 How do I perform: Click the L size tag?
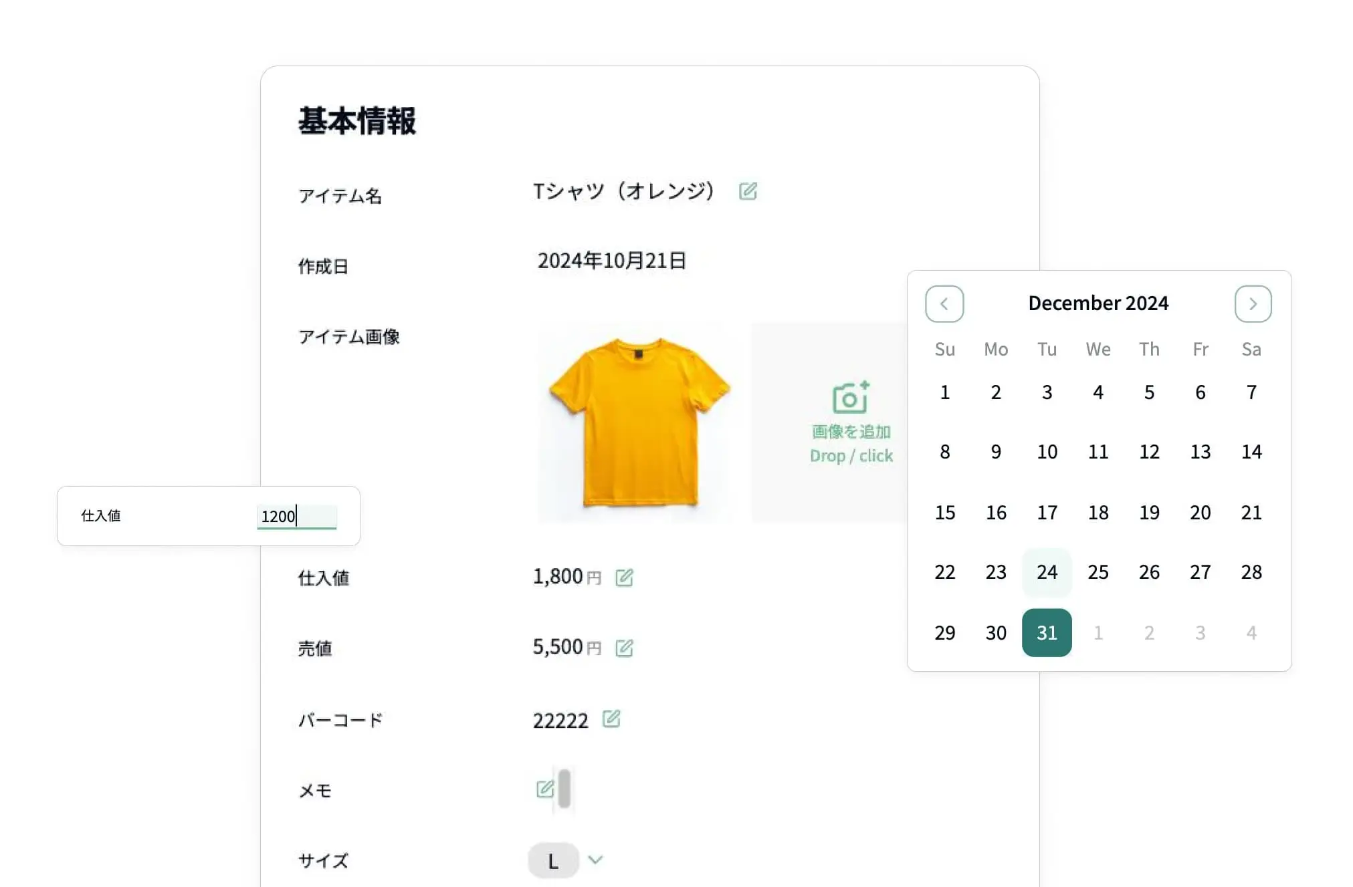[x=553, y=861]
